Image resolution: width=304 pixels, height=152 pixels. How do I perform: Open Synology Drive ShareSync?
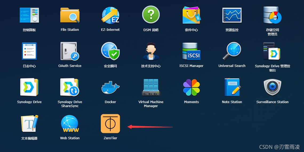click(70, 87)
